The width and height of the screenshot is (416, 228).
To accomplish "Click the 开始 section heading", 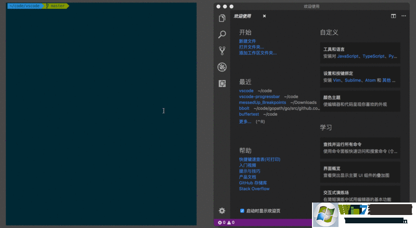I will 245,32.
